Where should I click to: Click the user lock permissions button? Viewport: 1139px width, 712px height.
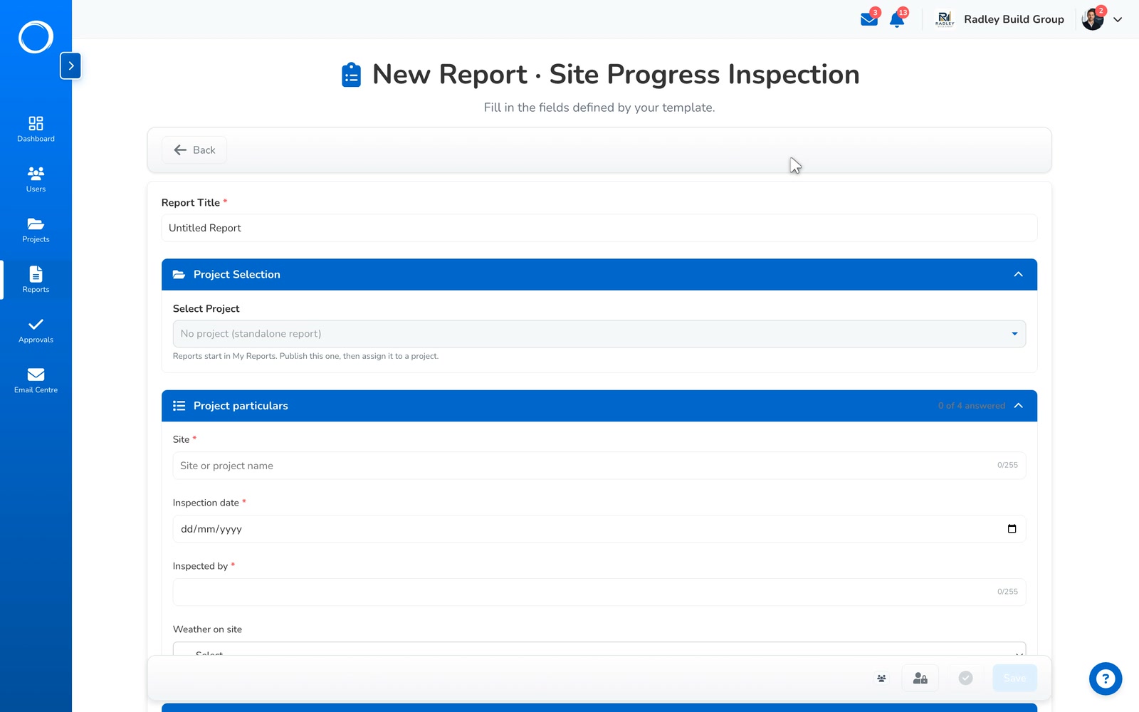(920, 679)
